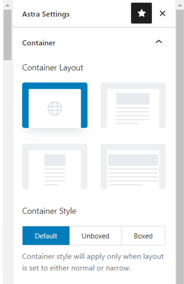Click the left scrollbar up arrow

(7, 5)
